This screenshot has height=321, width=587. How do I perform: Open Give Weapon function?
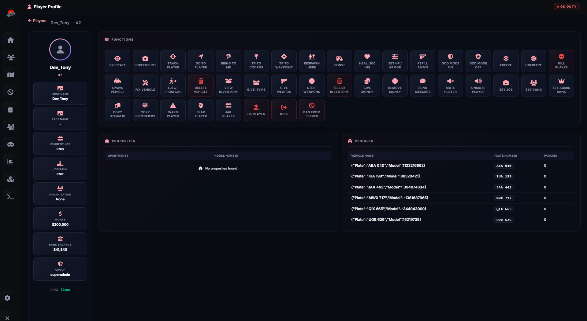284,86
